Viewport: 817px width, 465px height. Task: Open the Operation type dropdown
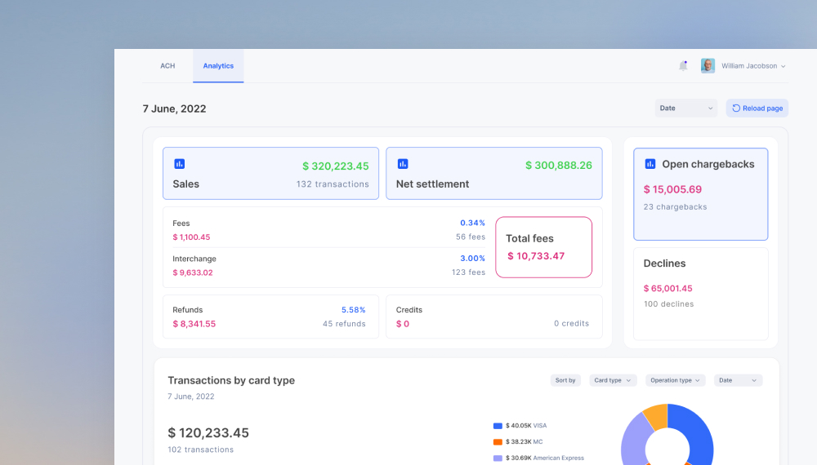(x=676, y=380)
